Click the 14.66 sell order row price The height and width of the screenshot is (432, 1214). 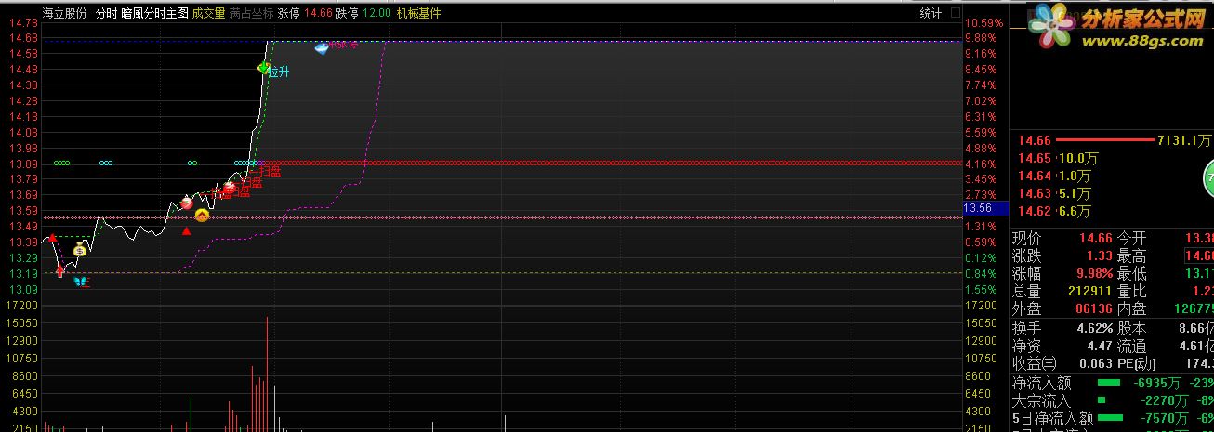pos(1033,140)
